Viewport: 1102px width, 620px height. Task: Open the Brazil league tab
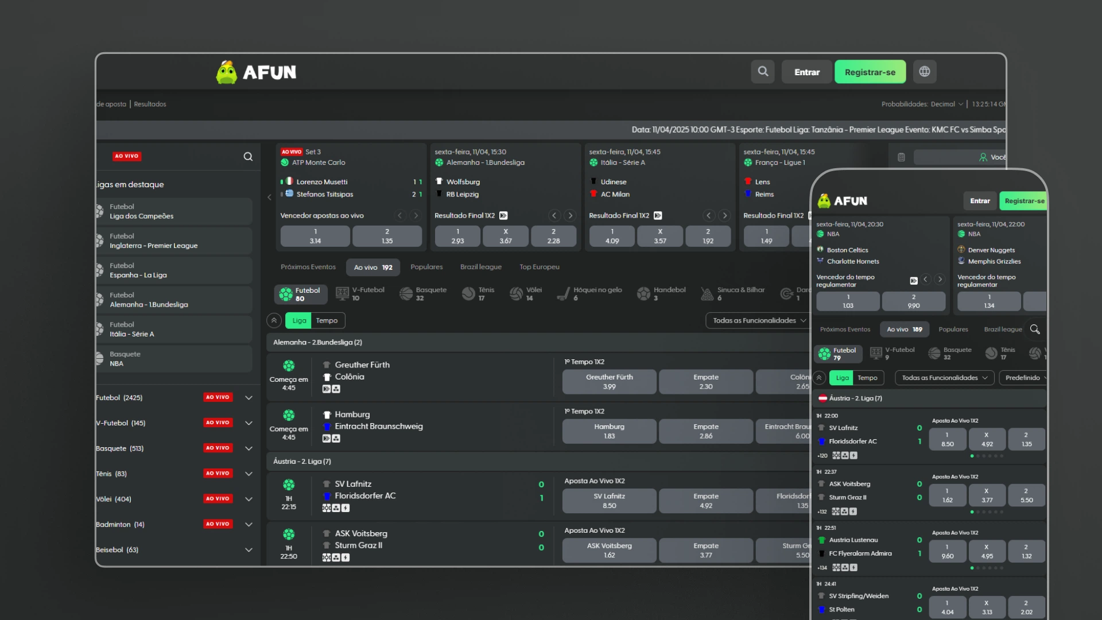481,267
